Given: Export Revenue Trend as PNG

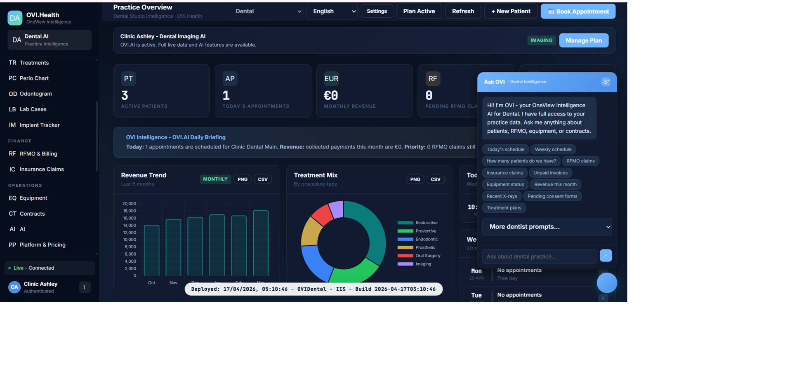Looking at the screenshot, I should (243, 179).
